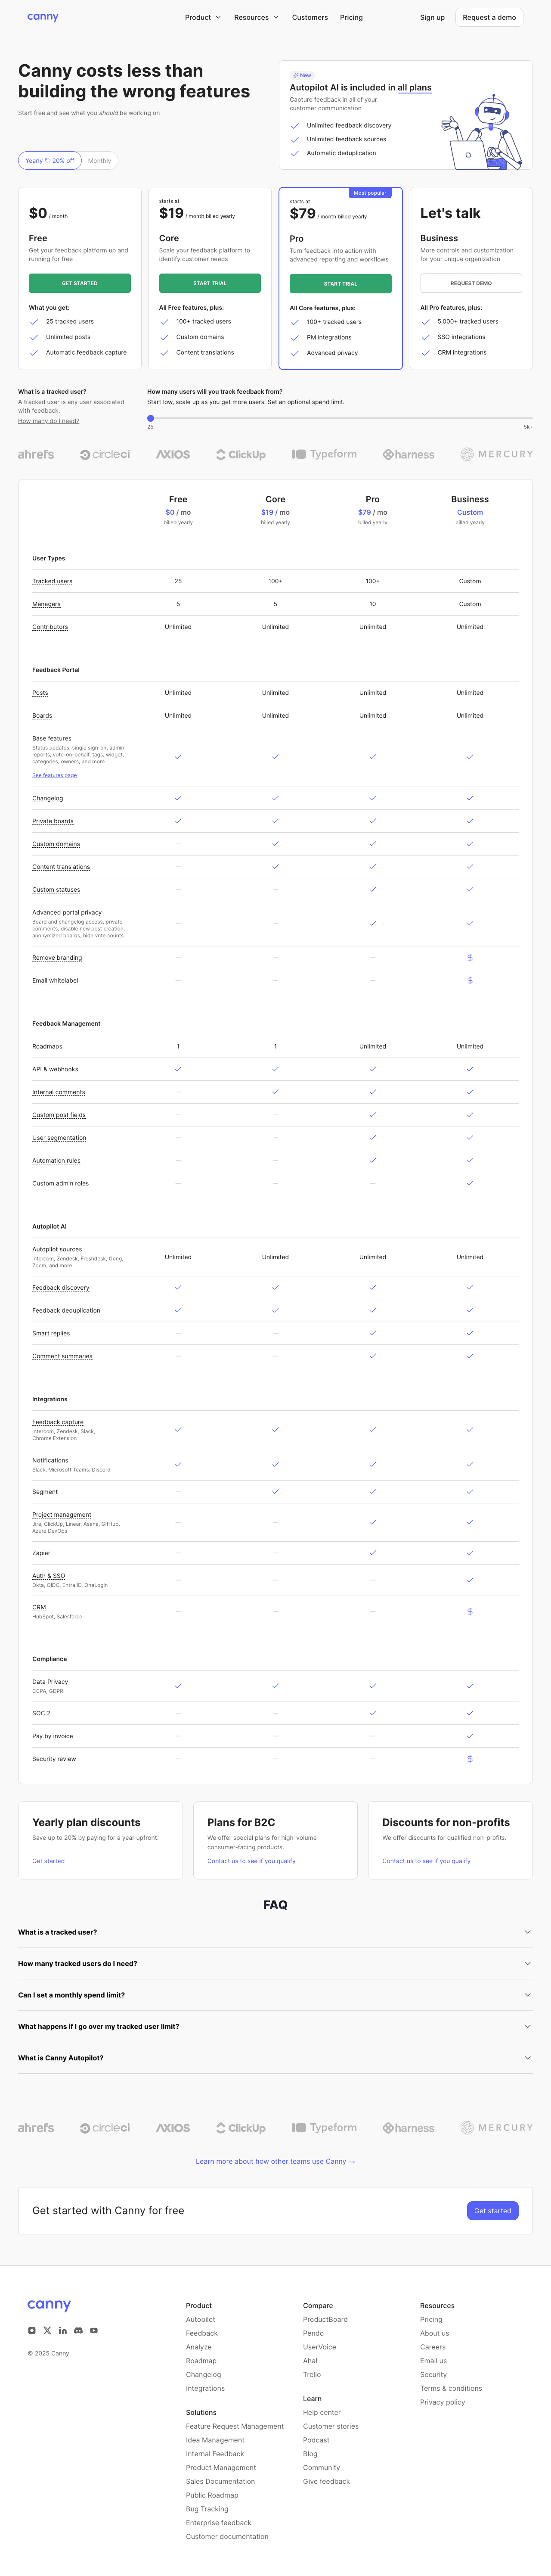Click the first social icon left of X in footer
Image resolution: width=551 pixels, height=2576 pixels.
point(32,2330)
